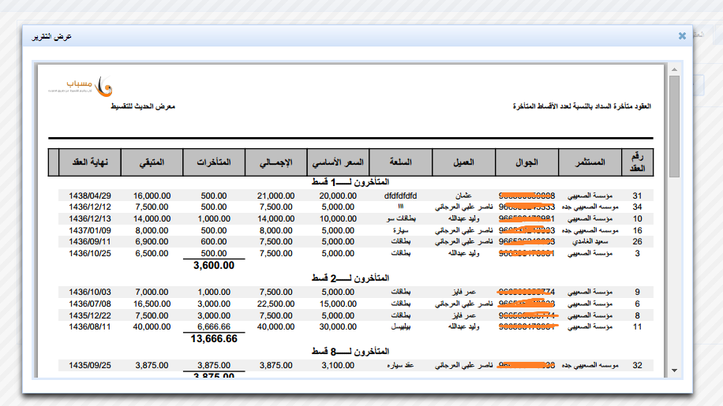Screen dimensions: 723x406
Task: Click the السعر الأساسي column header
Action: coord(337,162)
